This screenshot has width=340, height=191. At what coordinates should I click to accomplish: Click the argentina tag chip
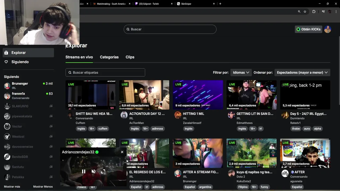pyautogui.click(x=205, y=187)
